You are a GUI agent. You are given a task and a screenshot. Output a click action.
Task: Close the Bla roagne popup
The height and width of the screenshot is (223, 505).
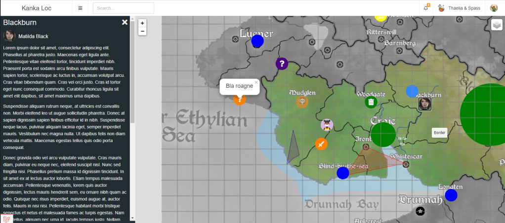pos(256,82)
